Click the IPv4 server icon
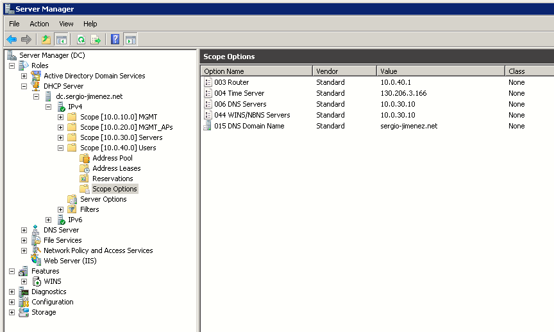The height and width of the screenshot is (332, 554). click(61, 107)
